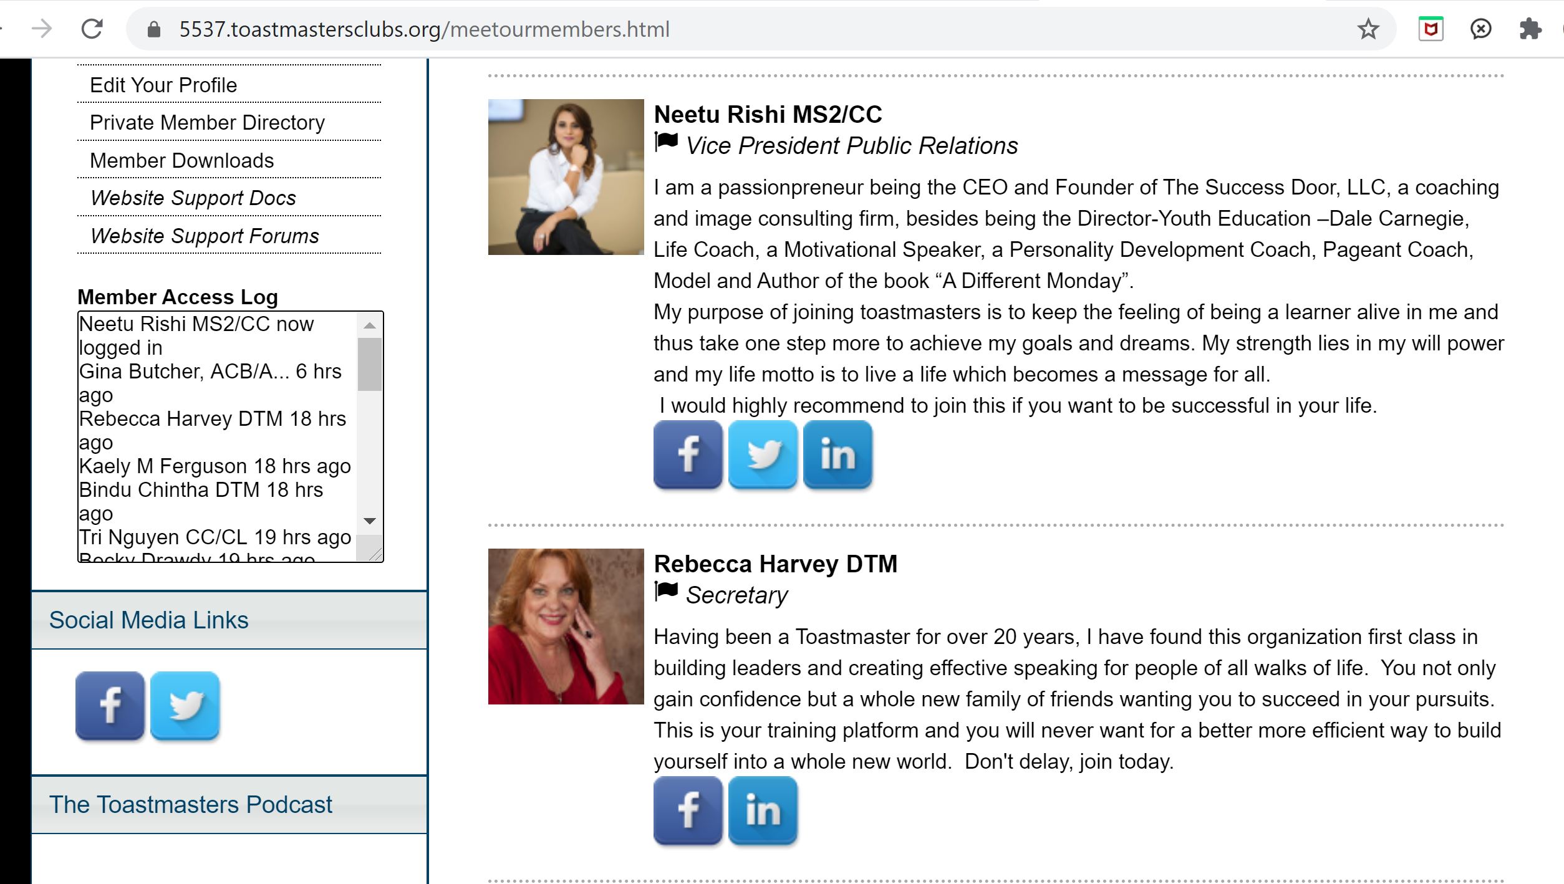The height and width of the screenshot is (884, 1564).
Task: Open Rebecca Harvey's LinkedIn icon
Action: click(x=763, y=810)
